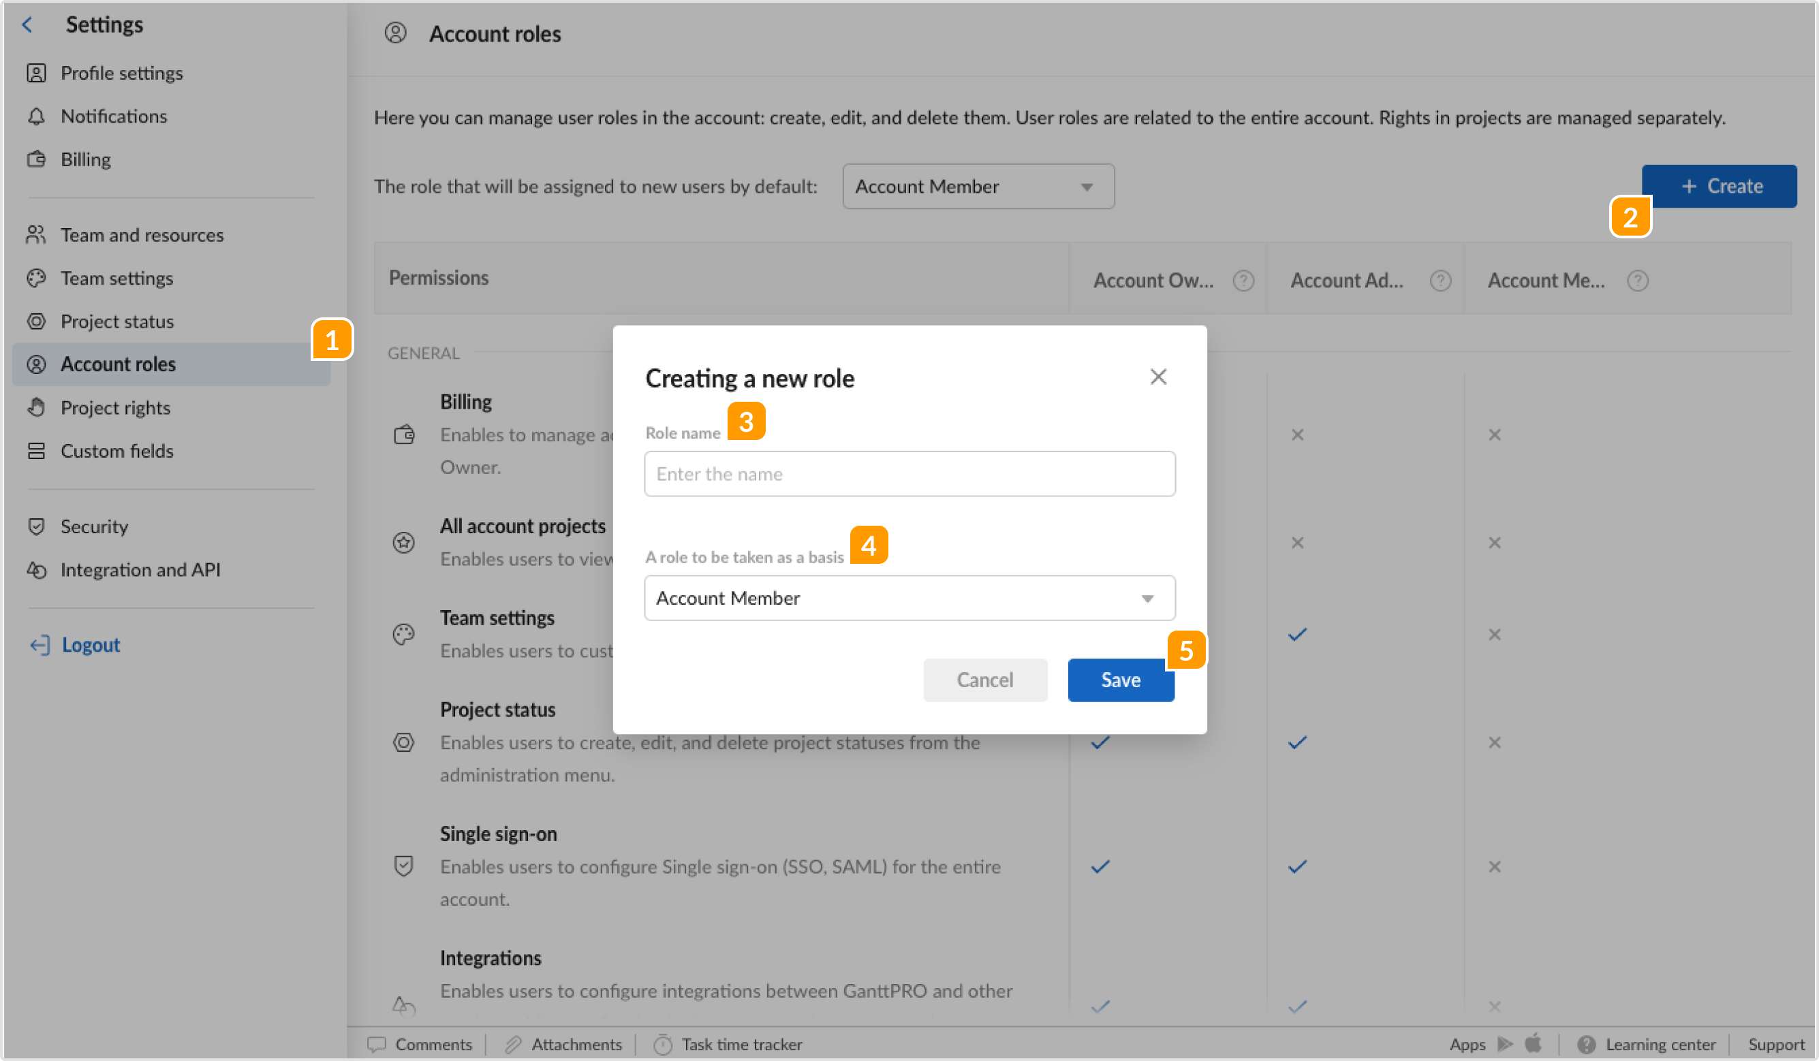This screenshot has height=1061, width=1819.
Task: Click the Apple icon next to Apps
Action: [1533, 1044]
